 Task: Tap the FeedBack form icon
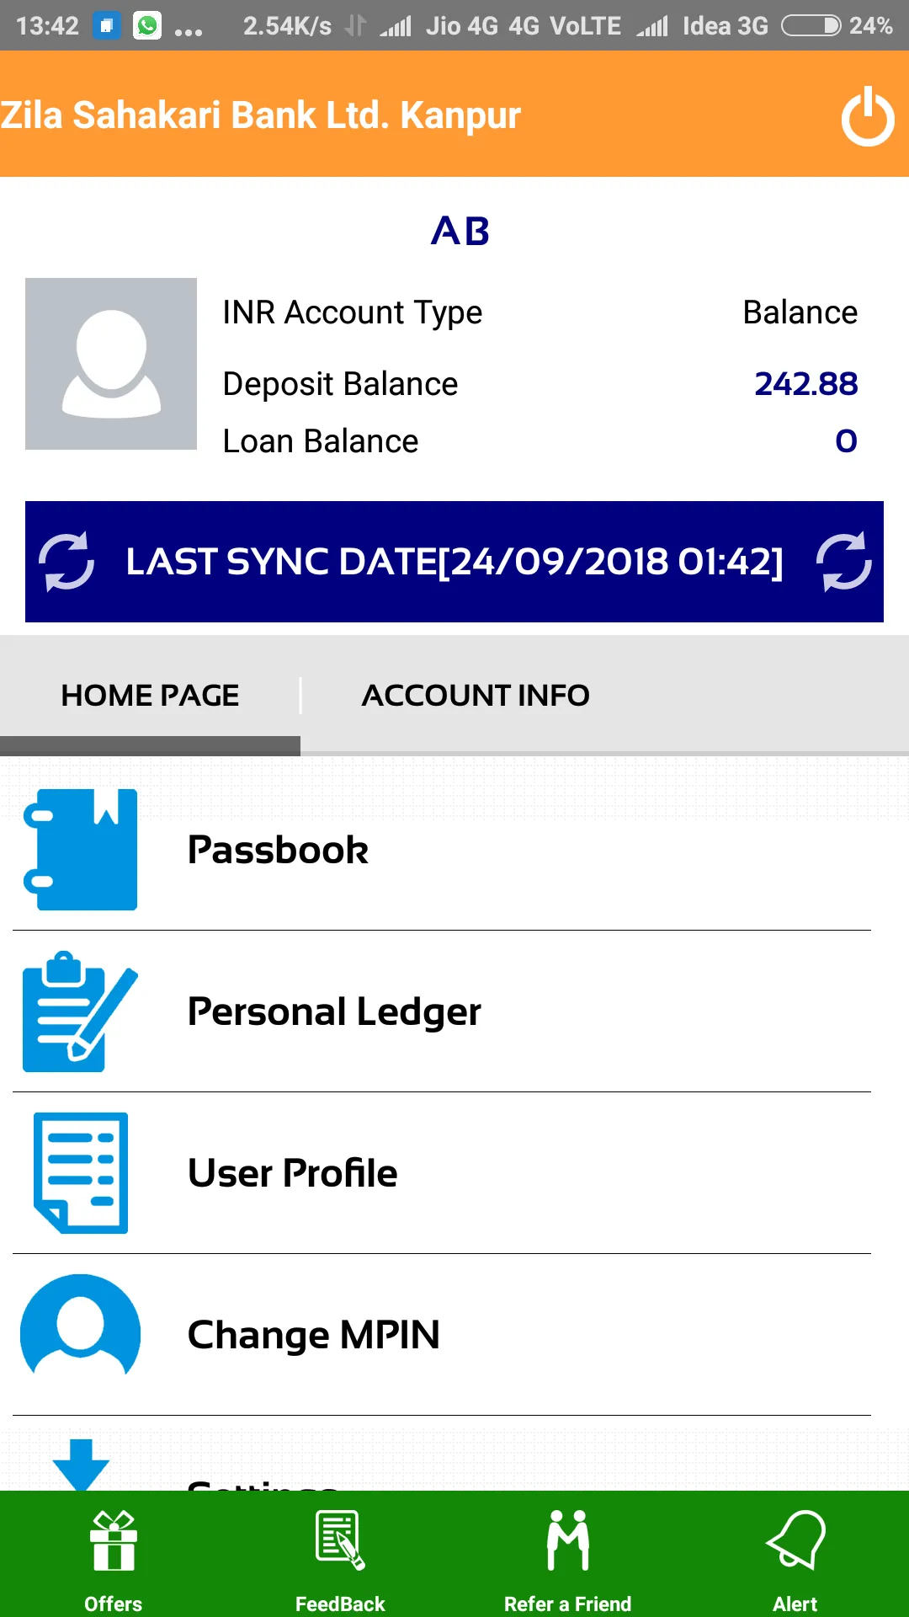click(340, 1541)
